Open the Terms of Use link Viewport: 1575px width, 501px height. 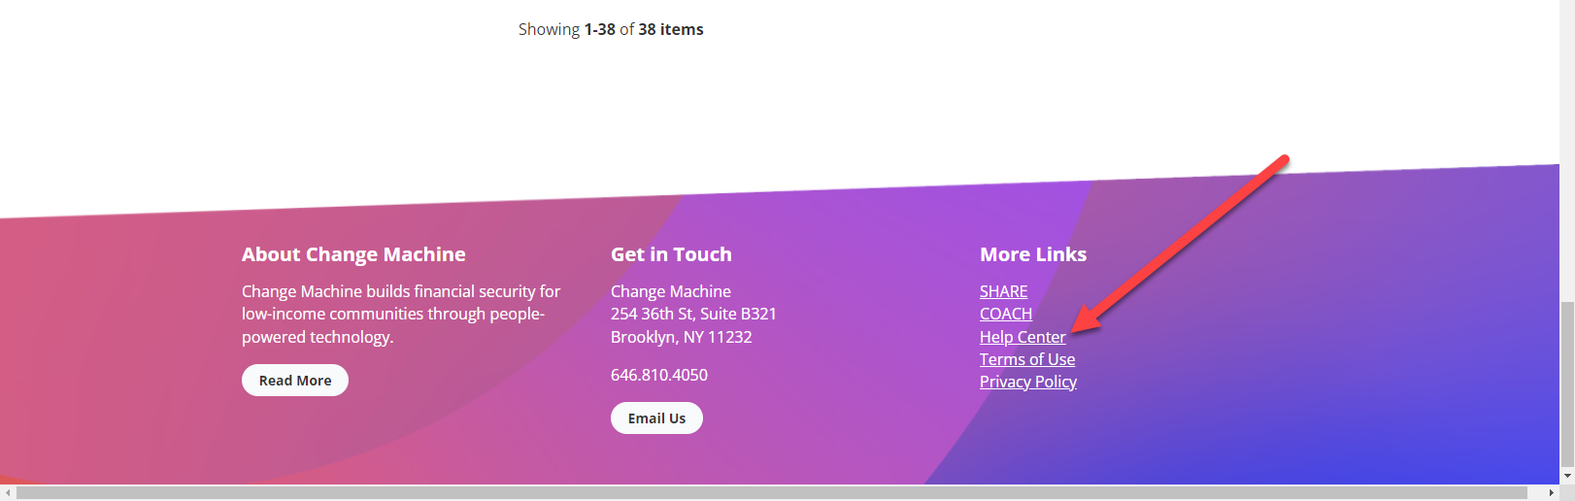coord(1026,359)
